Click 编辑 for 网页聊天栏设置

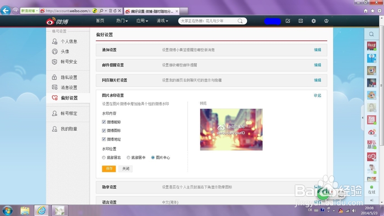(318, 80)
